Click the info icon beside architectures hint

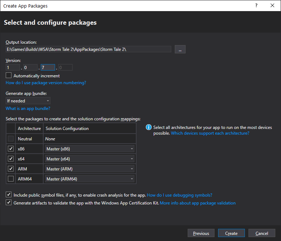pyautogui.click(x=149, y=127)
